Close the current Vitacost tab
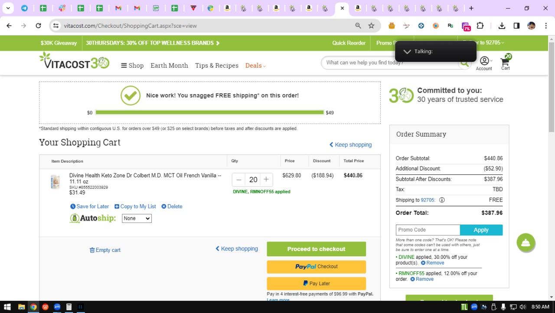Viewport: 555px width, 313px height. [x=342, y=8]
